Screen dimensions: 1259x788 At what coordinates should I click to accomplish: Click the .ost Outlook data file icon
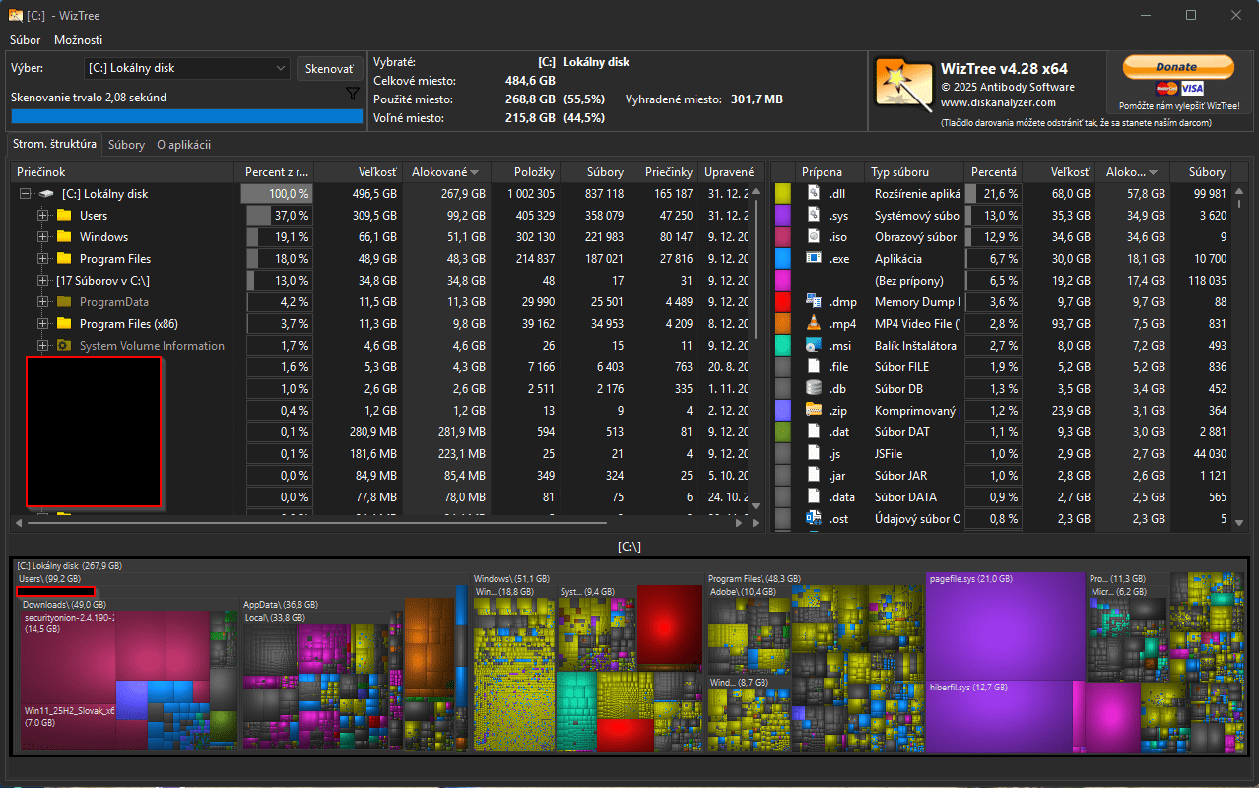coord(814,518)
